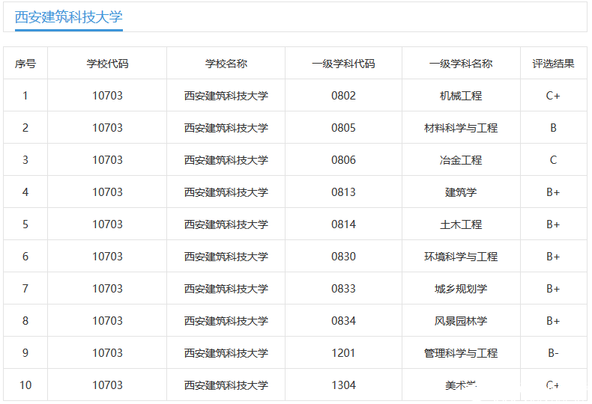Click subject code 0802
The width and height of the screenshot is (592, 404).
click(x=343, y=96)
